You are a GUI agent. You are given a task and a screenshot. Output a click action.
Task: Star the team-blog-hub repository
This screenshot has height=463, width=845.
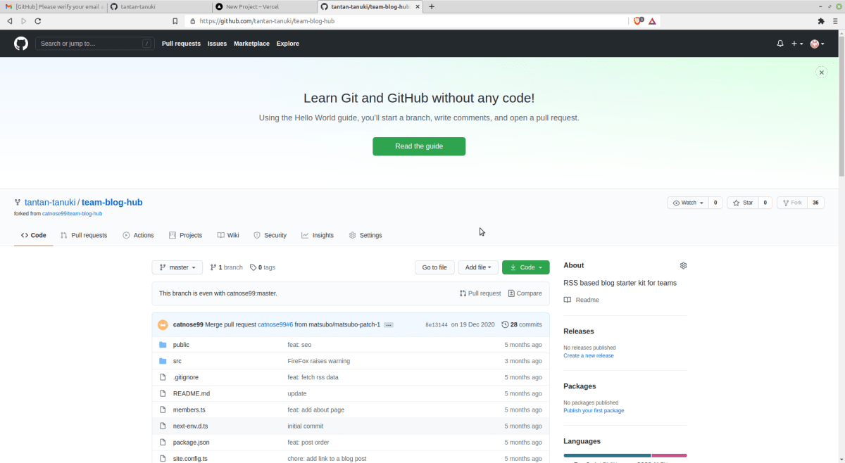coord(743,203)
